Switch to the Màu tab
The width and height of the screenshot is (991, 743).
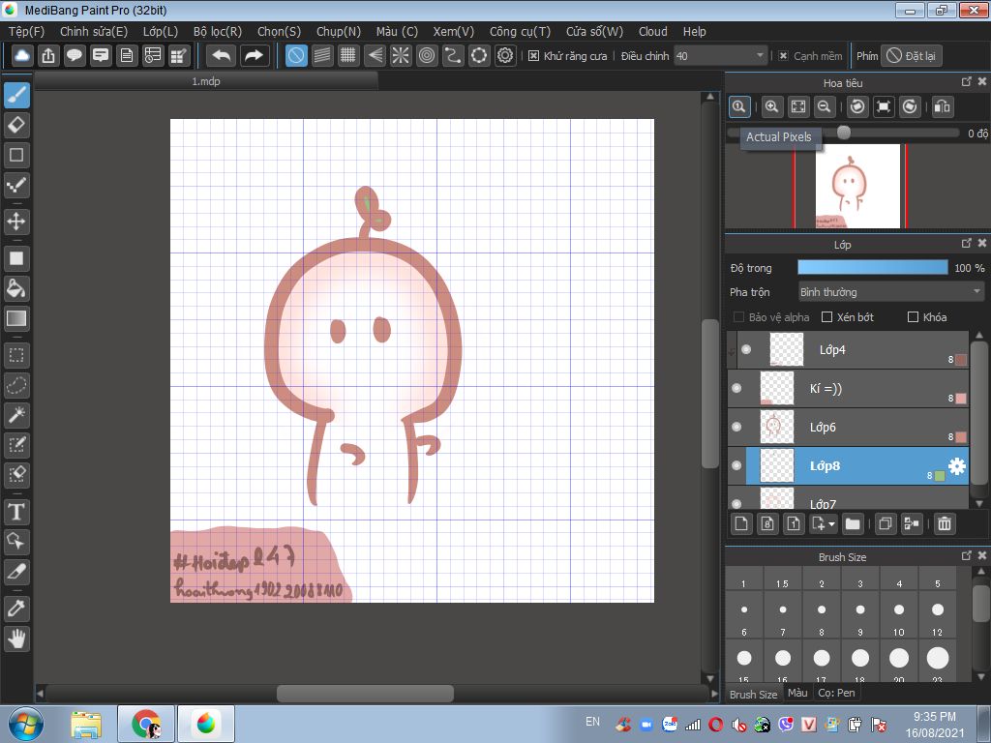click(x=797, y=693)
